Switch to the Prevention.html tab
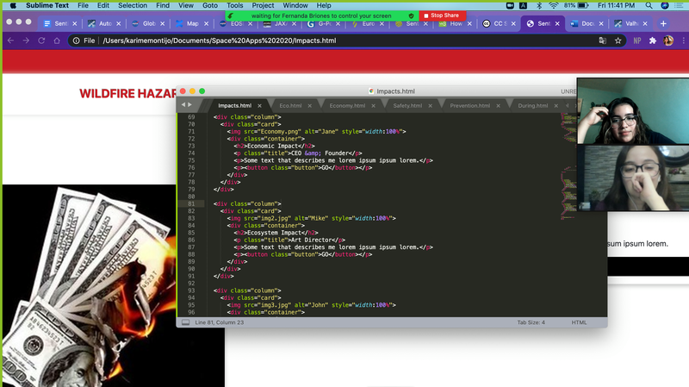Screen dimensions: 689x387 (469, 106)
